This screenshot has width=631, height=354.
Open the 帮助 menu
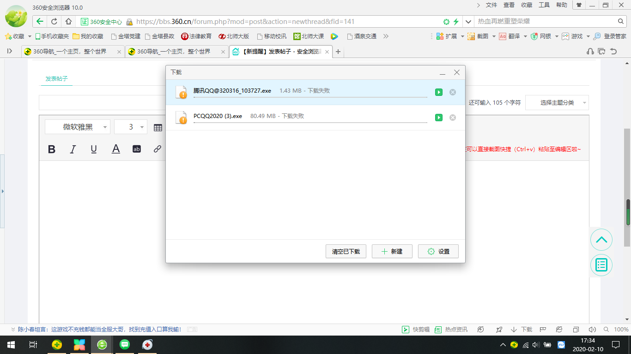562,5
